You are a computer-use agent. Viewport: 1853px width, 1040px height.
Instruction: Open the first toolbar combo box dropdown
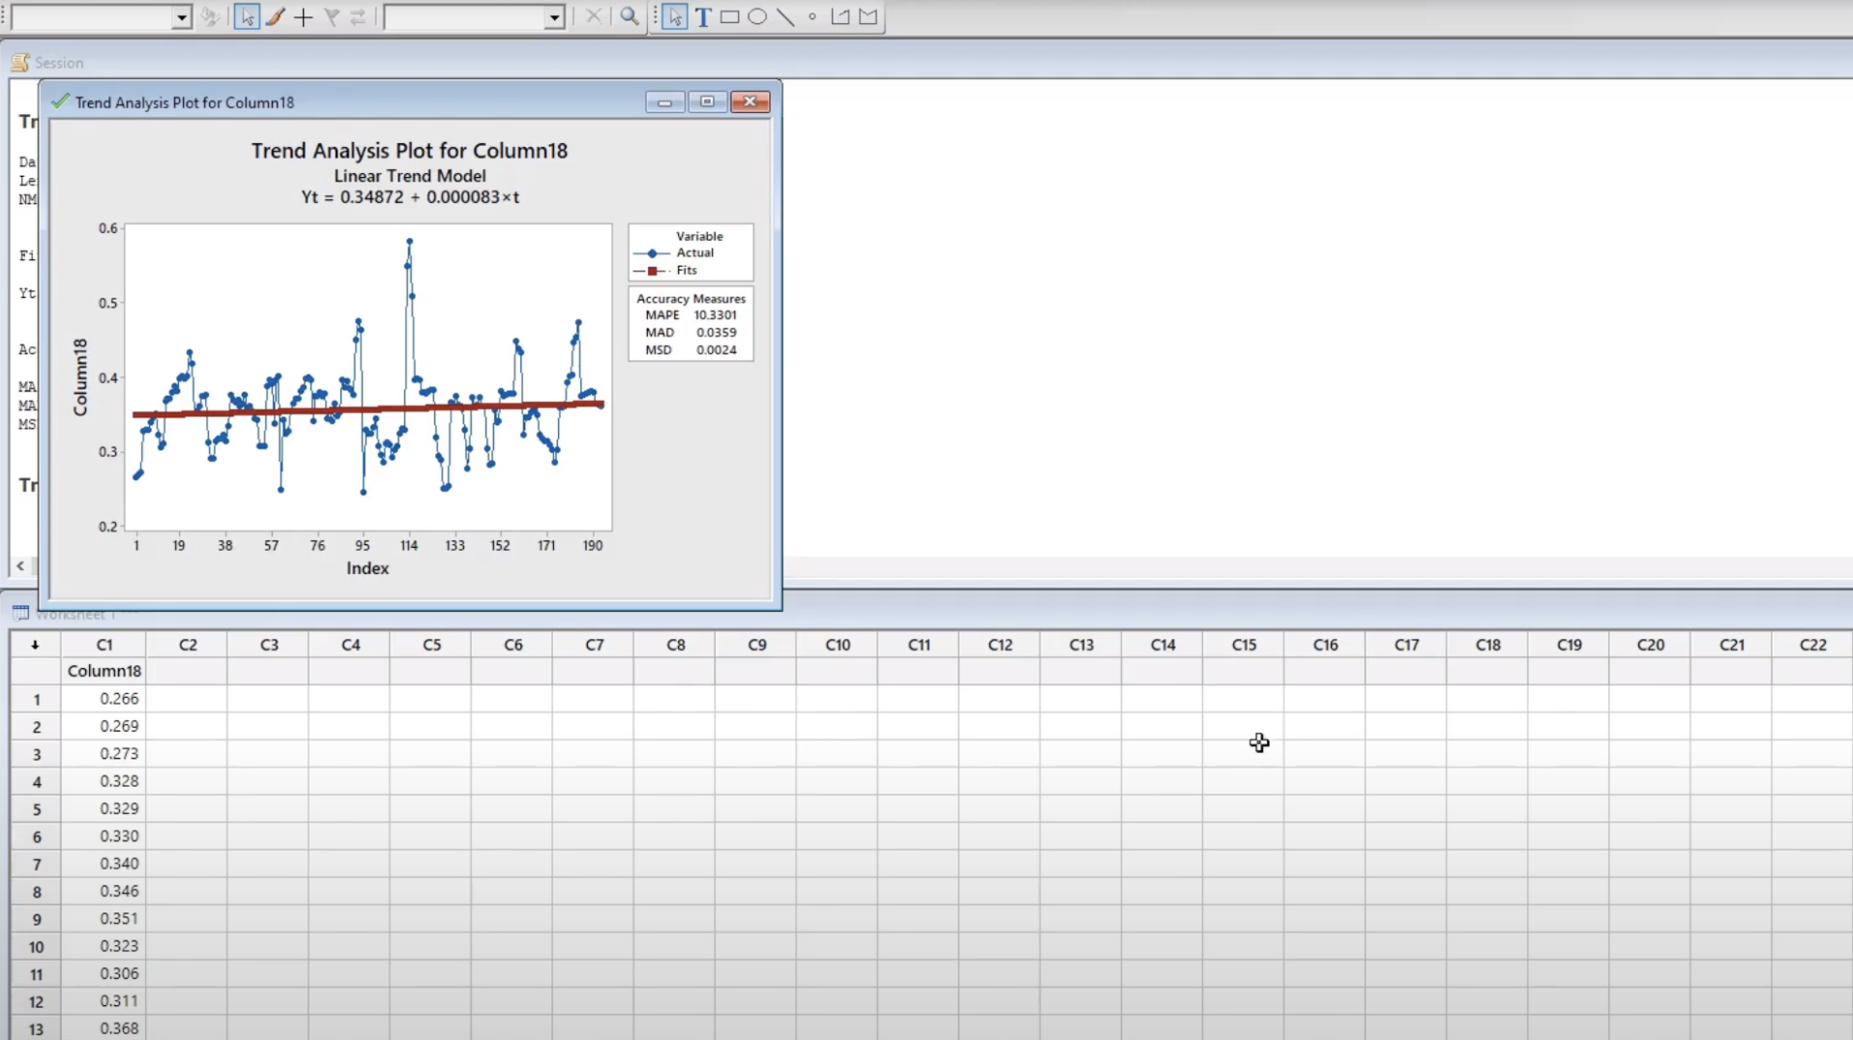point(181,18)
